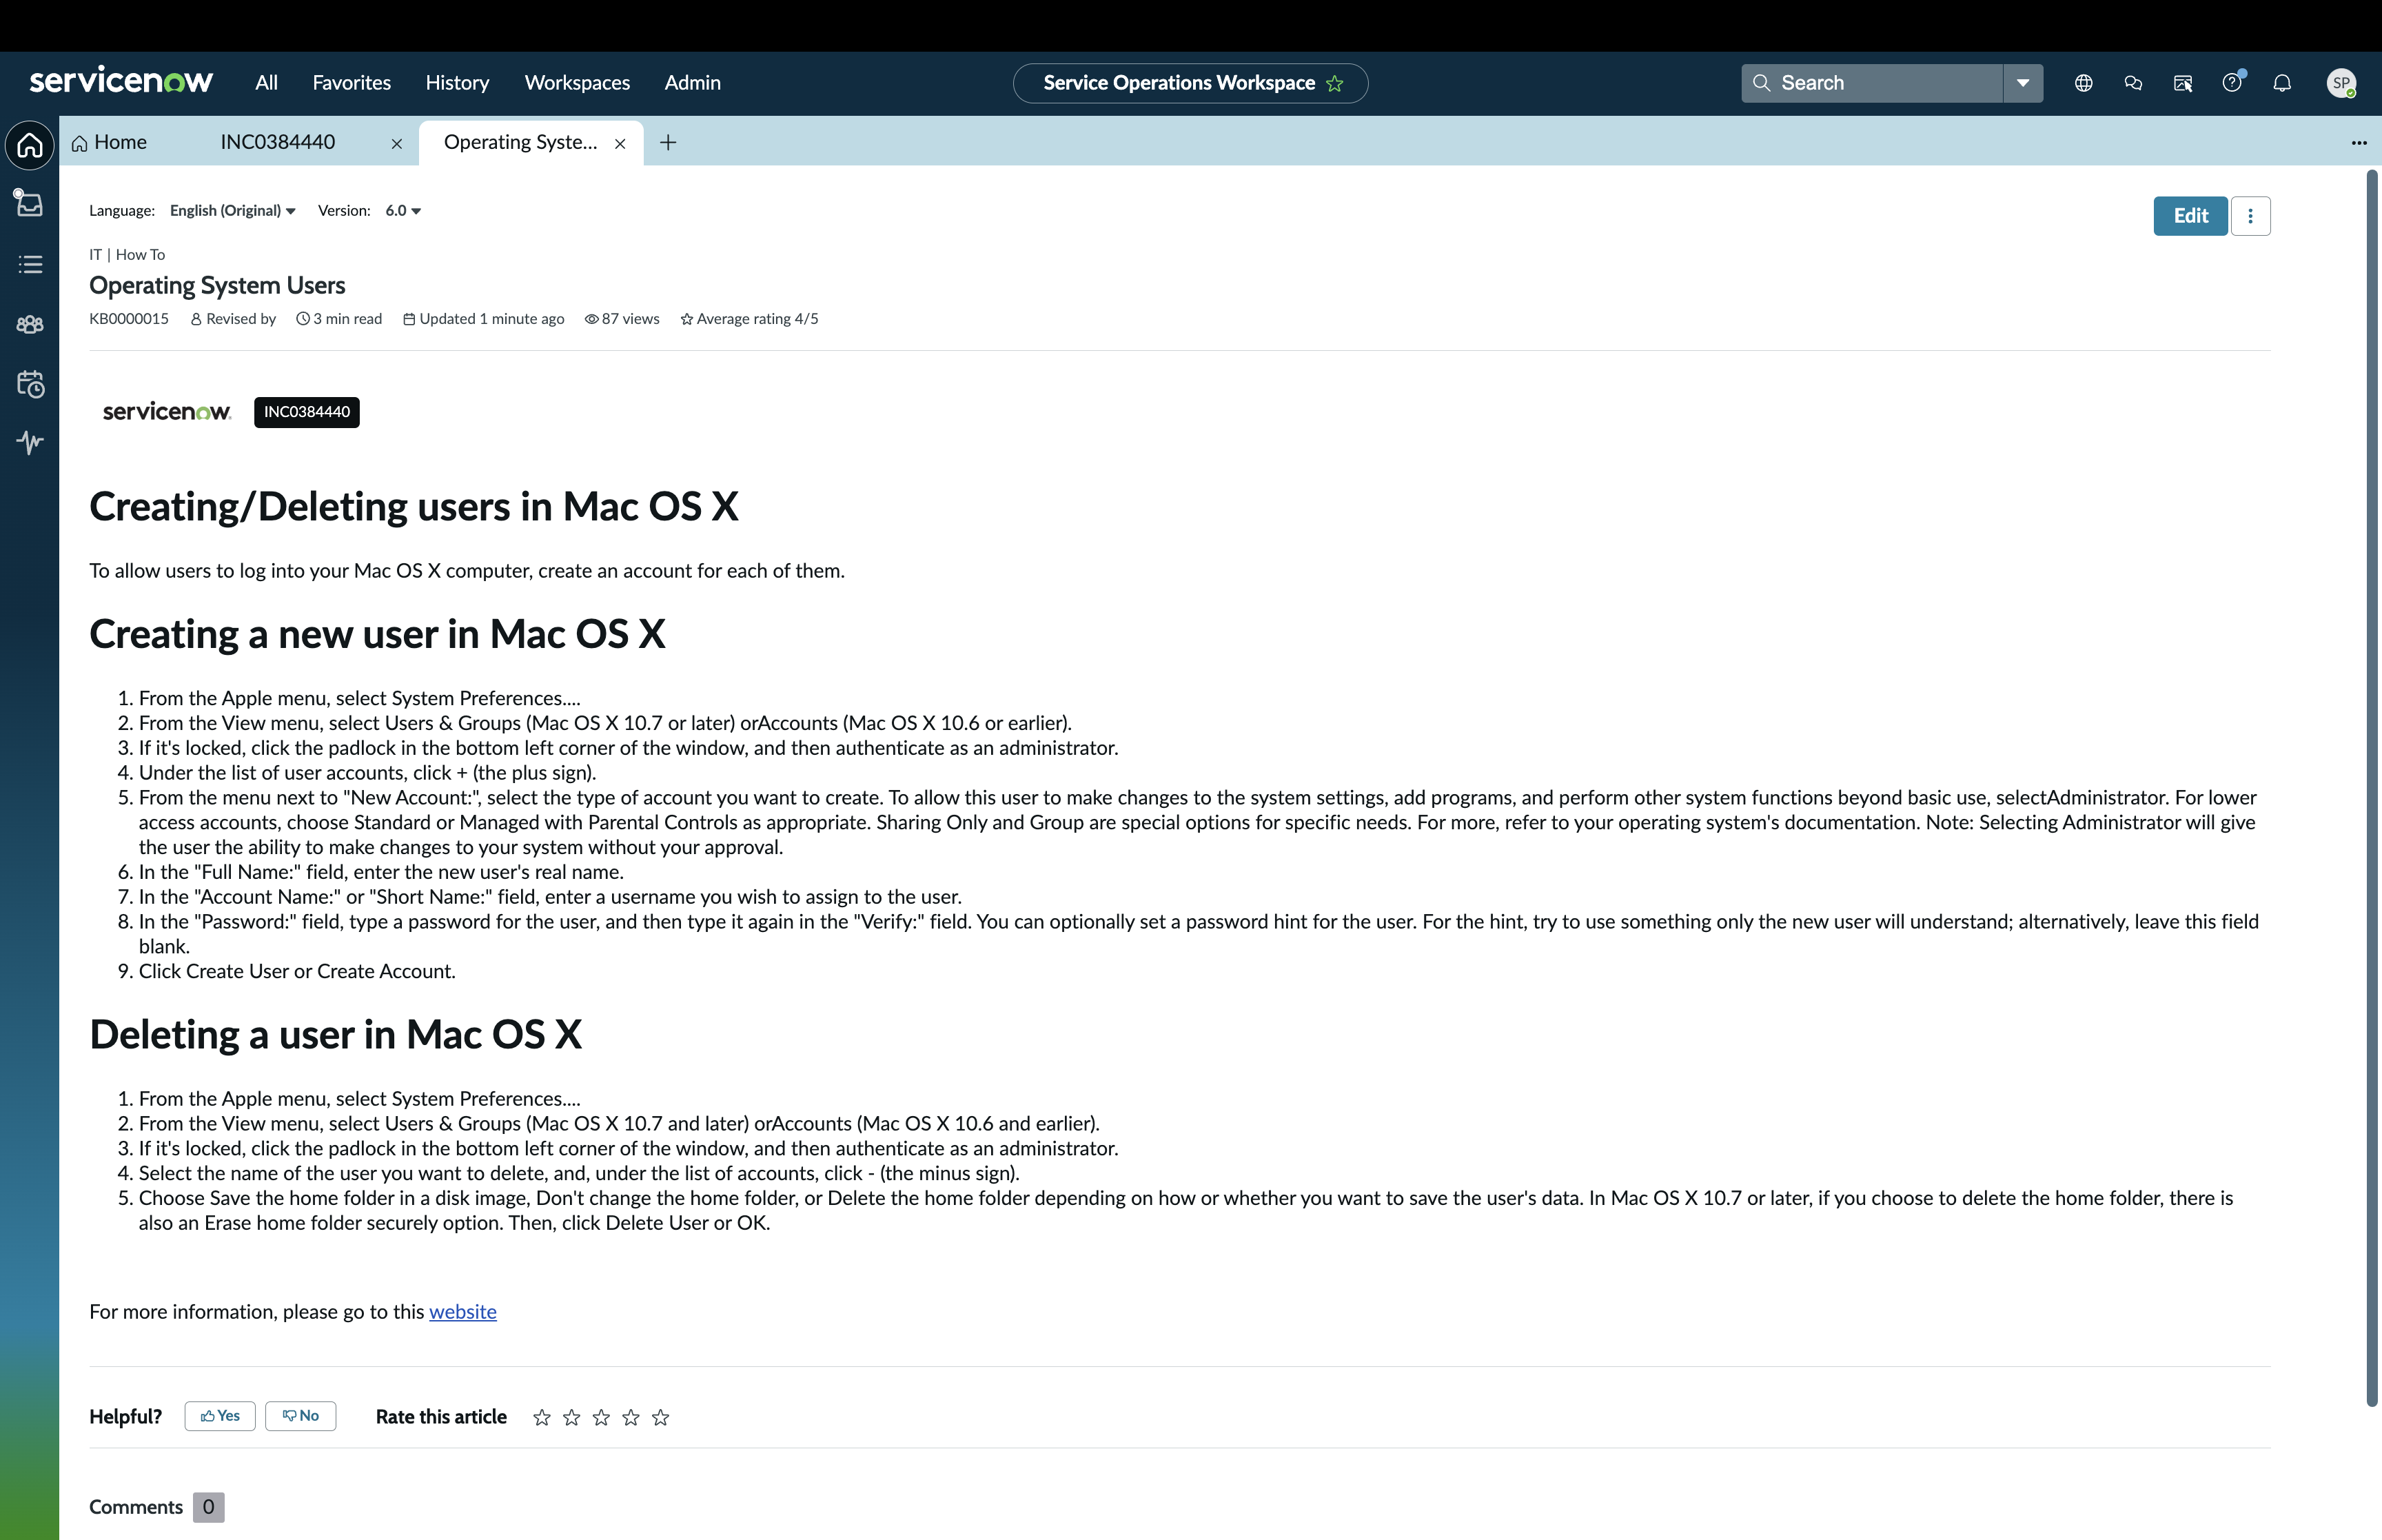
Task: Click the 3 min read text
Action: pyautogui.click(x=339, y=319)
